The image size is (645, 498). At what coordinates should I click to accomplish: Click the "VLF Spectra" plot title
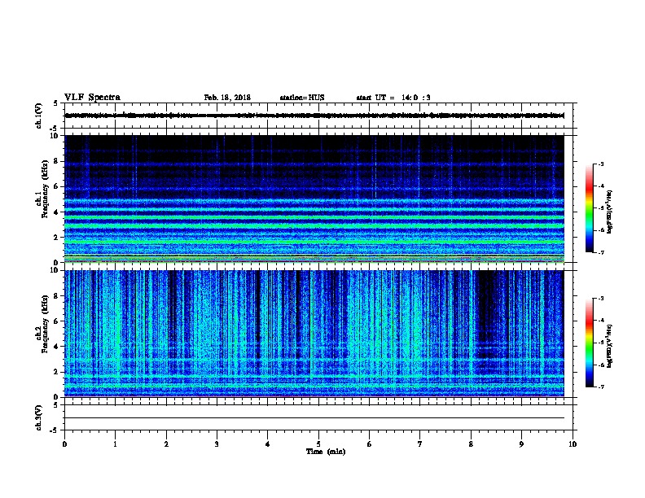coord(92,98)
